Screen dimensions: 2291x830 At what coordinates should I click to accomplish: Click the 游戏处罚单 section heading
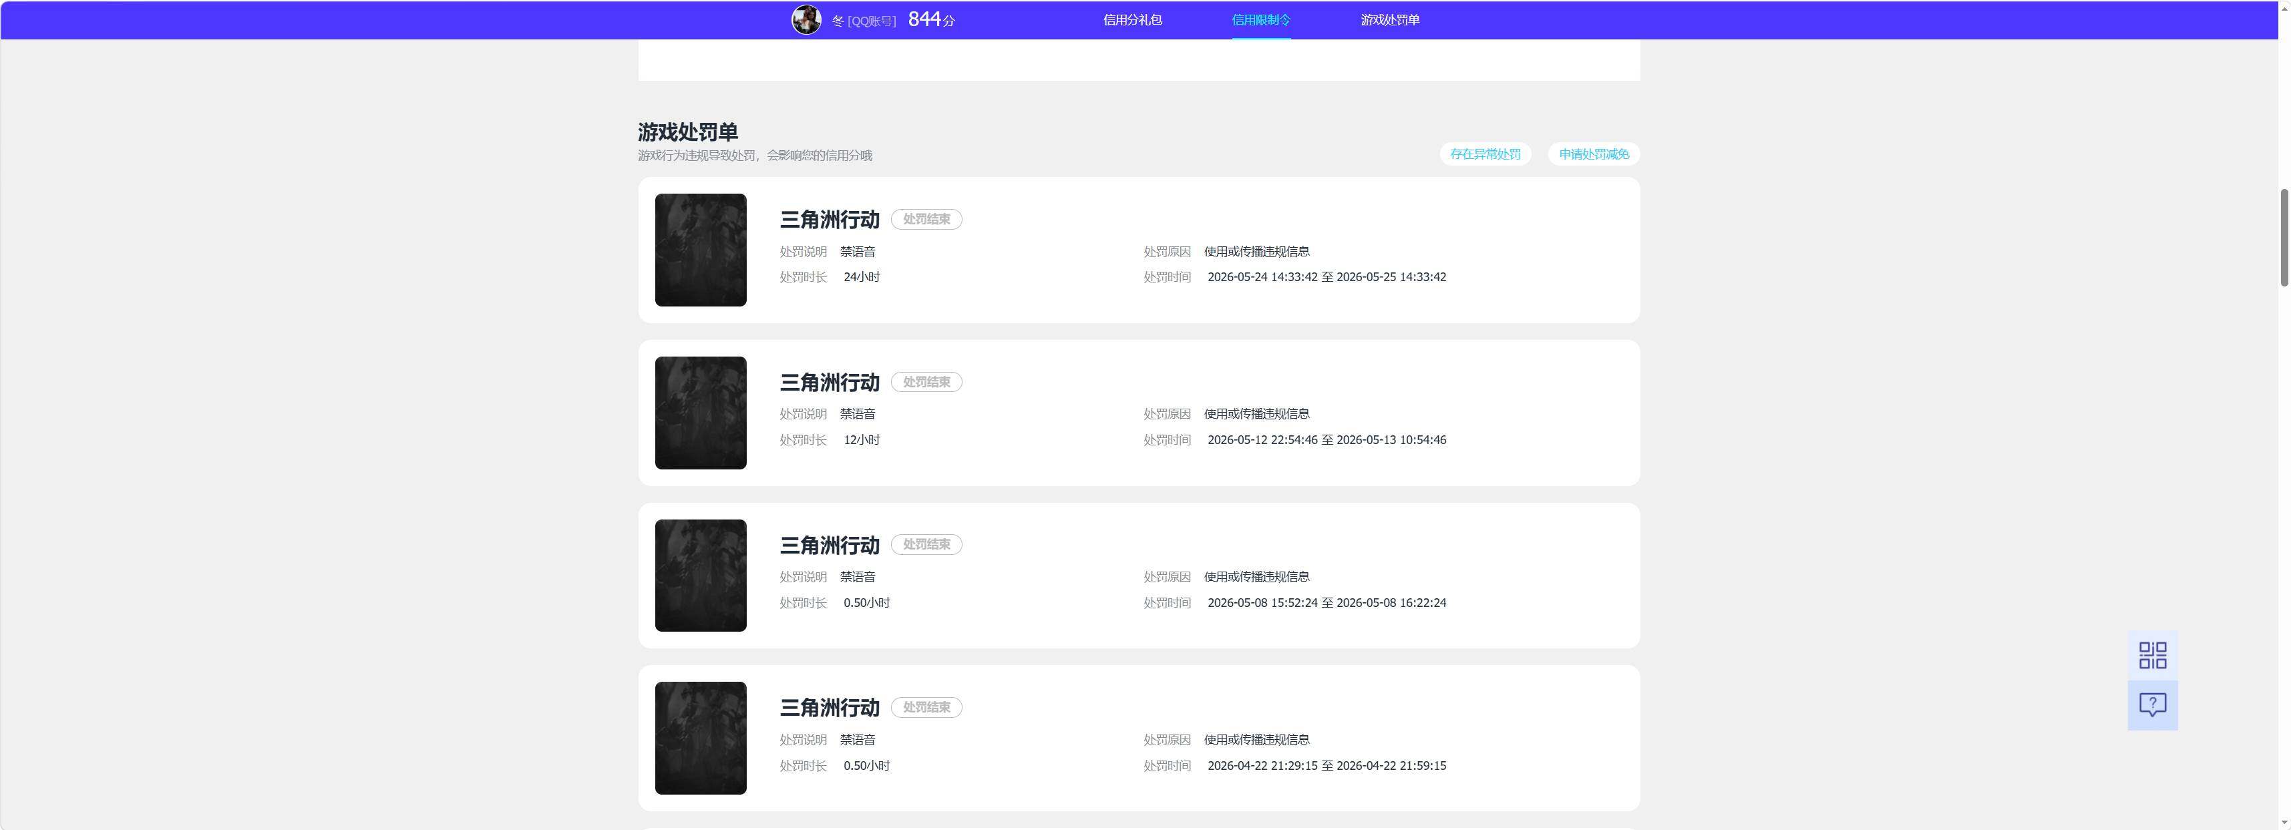click(x=687, y=132)
